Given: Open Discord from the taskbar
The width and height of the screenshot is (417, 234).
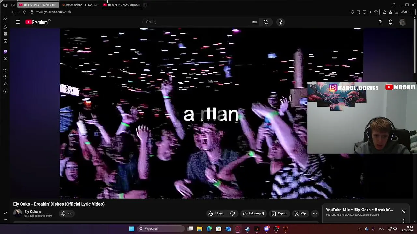Looking at the screenshot, I should [266, 229].
